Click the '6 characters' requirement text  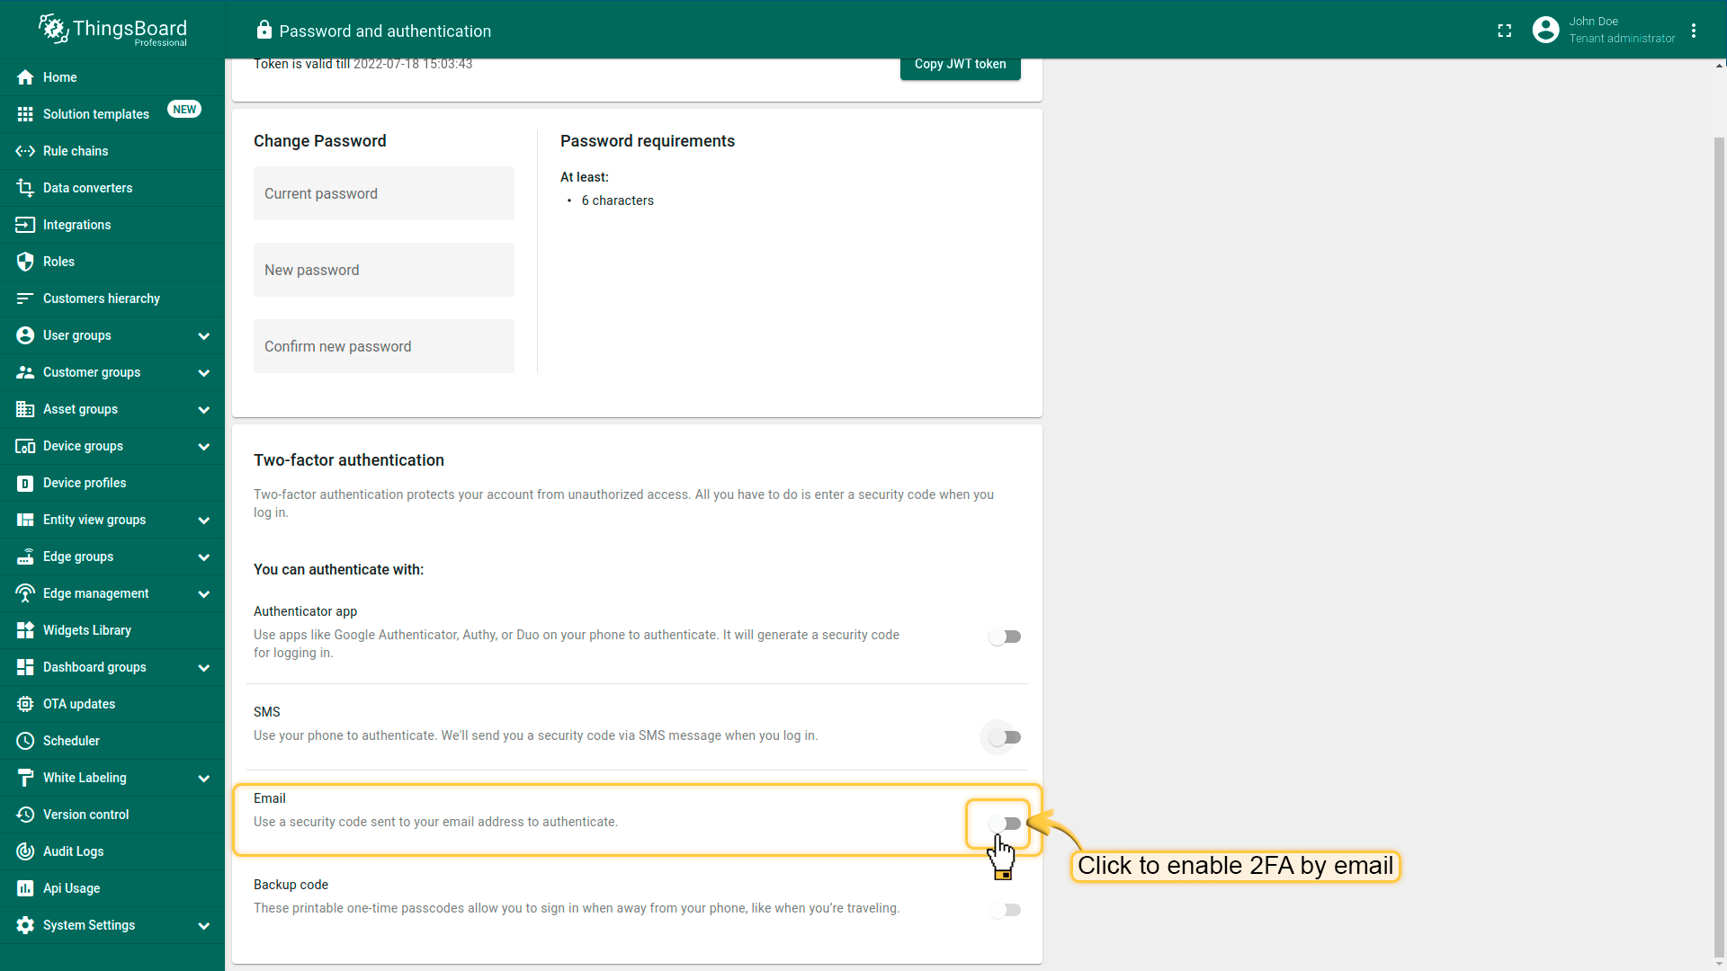click(617, 200)
